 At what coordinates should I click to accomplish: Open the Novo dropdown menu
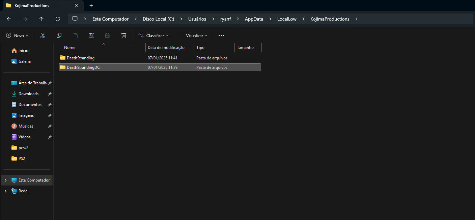click(x=17, y=35)
